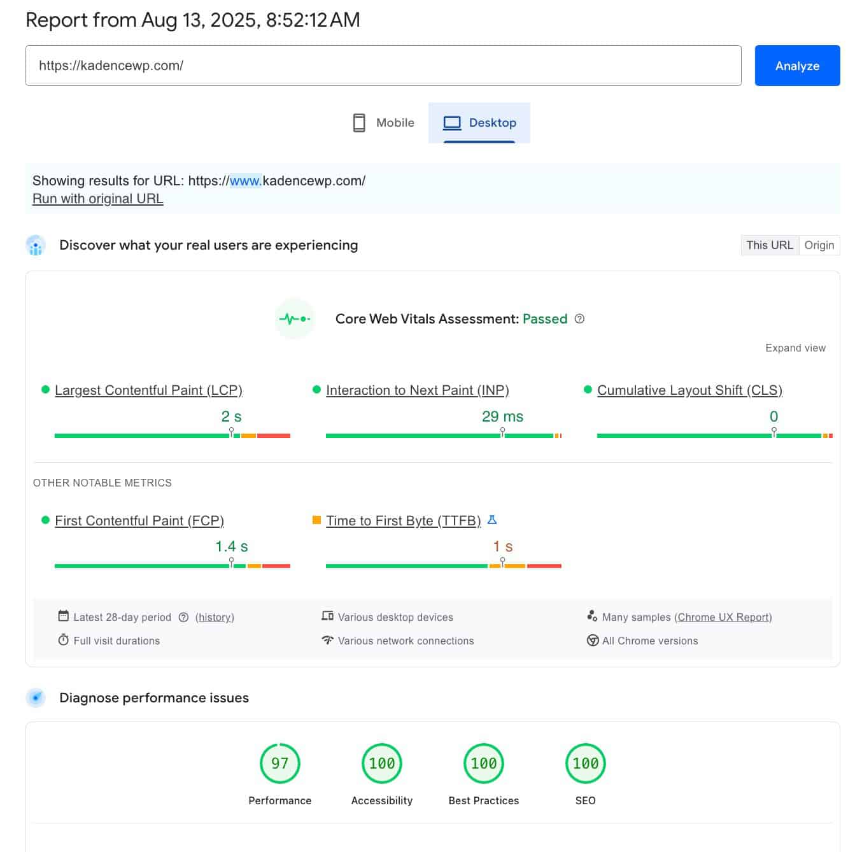This screenshot has width=862, height=852.
Task: Click the Accessibility score gauge
Action: 382,763
